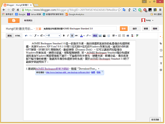Switch to HTML editing mode
The height and width of the screenshot is (124, 165).
pyautogui.click(x=18, y=36)
